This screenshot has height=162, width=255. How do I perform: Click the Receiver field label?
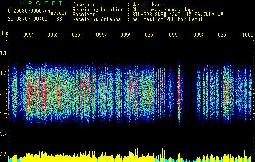click(84, 15)
